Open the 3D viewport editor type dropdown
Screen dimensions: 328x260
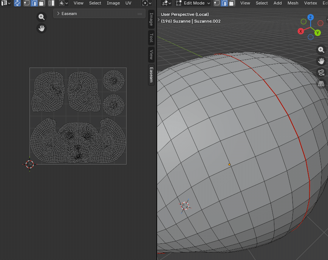click(x=167, y=3)
